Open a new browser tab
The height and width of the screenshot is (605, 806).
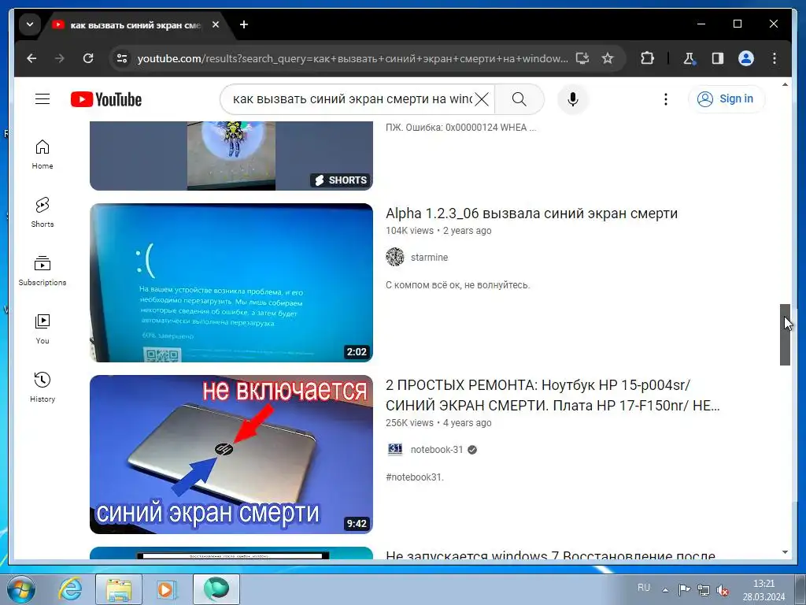(244, 24)
